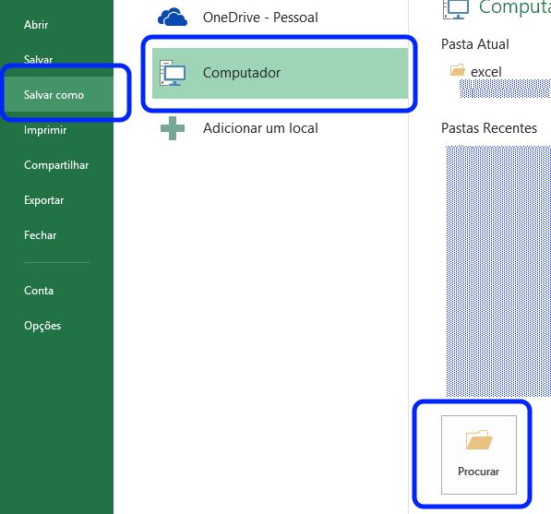Go to Compartilhar section

click(56, 165)
